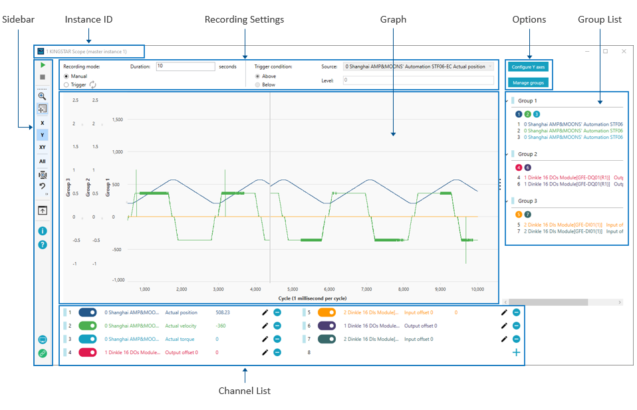This screenshot has width=637, height=410.
Task: Click the Zoom in magnifier icon in sidebar
Action: coord(43,96)
